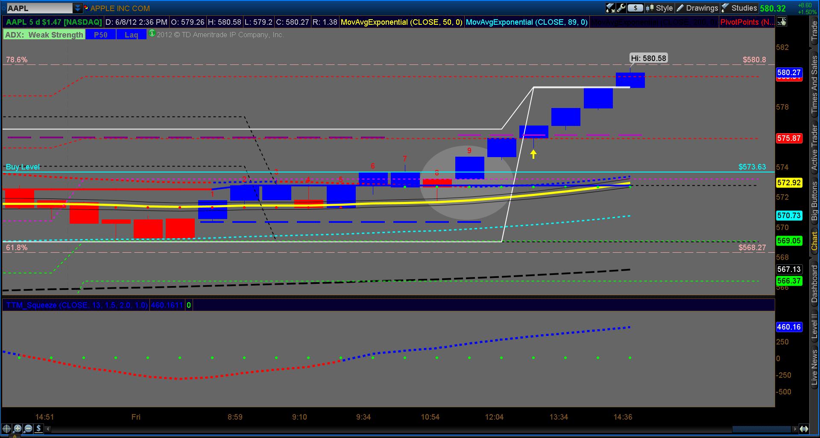Viewport: 820px width, 438px height.
Task: Click the colored link squares icon beside symbol
Action: pos(86,8)
